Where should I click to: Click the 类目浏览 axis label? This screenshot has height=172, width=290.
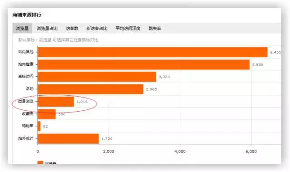point(26,101)
